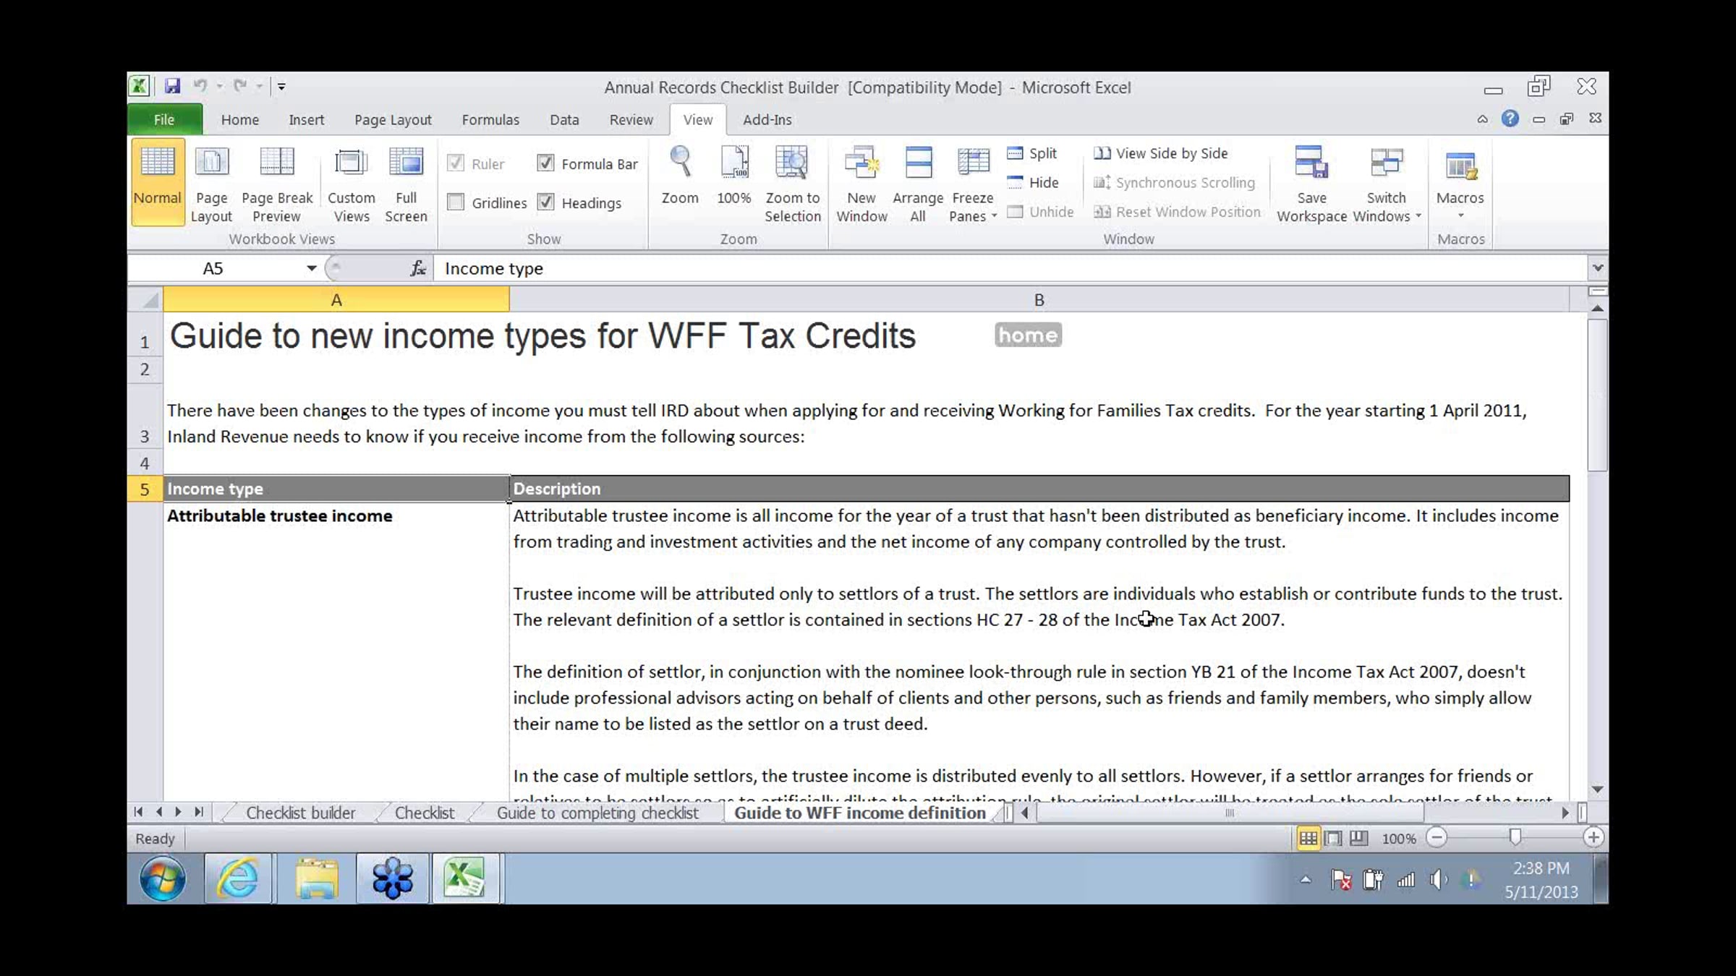Uncheck the Formula Bar checkbox
The height and width of the screenshot is (976, 1736).
(x=546, y=163)
